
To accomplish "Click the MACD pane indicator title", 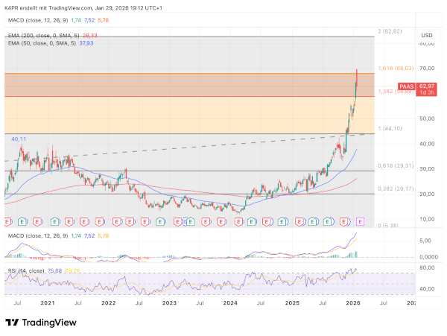I will (x=37, y=235).
